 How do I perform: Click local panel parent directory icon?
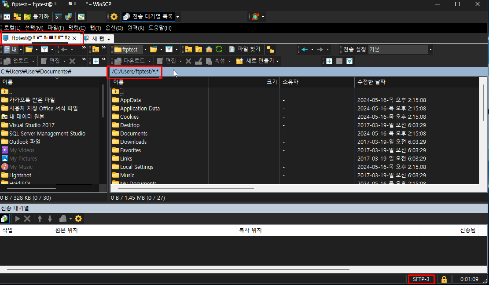click(x=96, y=50)
